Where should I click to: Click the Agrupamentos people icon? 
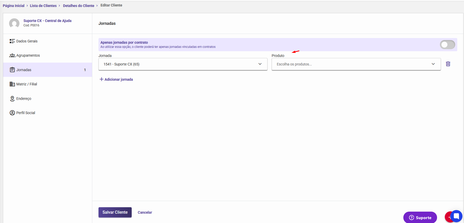coord(12,55)
